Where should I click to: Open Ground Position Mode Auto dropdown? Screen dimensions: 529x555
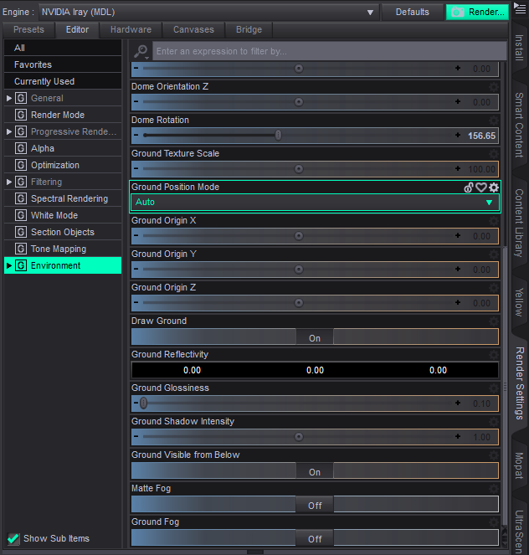click(x=315, y=203)
